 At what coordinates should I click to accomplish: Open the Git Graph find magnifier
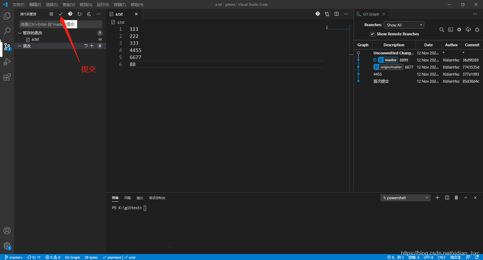pos(442,30)
